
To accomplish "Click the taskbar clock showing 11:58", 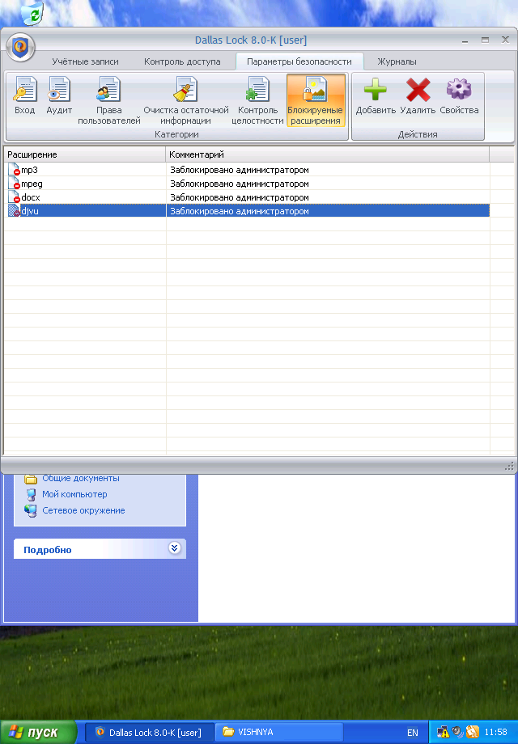I will (495, 732).
